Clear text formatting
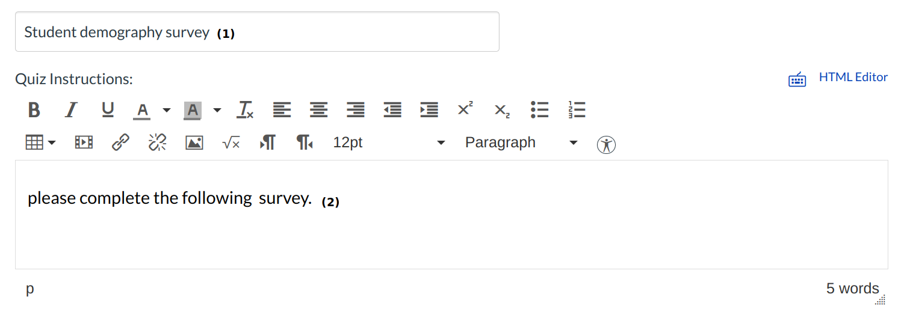 coord(245,110)
